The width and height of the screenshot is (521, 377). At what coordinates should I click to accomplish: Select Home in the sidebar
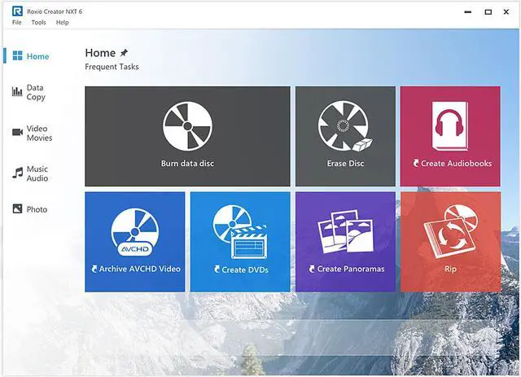[x=31, y=57]
